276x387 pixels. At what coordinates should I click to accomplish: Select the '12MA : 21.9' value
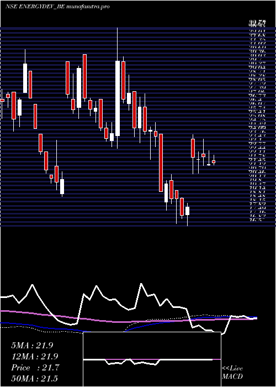pyautogui.click(x=34, y=357)
